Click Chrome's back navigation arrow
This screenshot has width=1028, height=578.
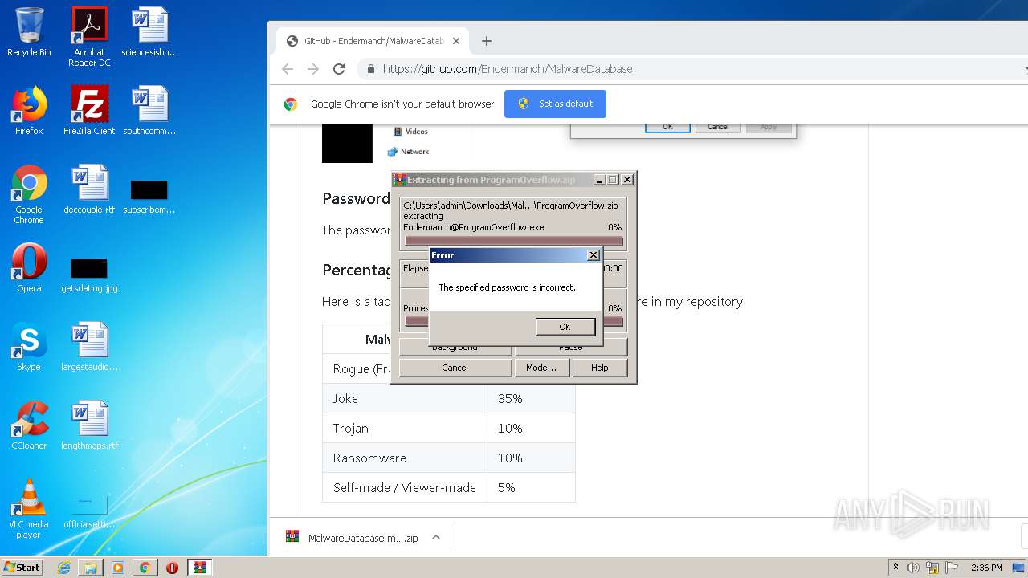pos(288,69)
